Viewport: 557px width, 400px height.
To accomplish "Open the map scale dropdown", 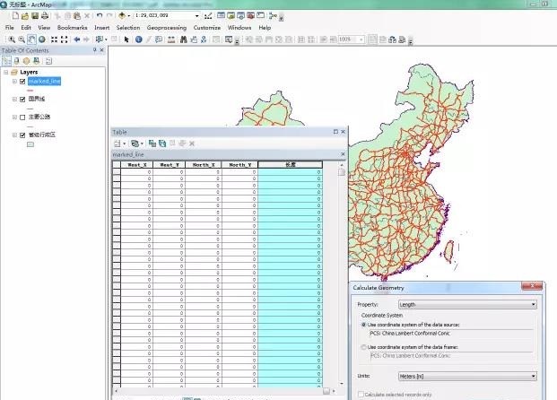I will pos(196,16).
